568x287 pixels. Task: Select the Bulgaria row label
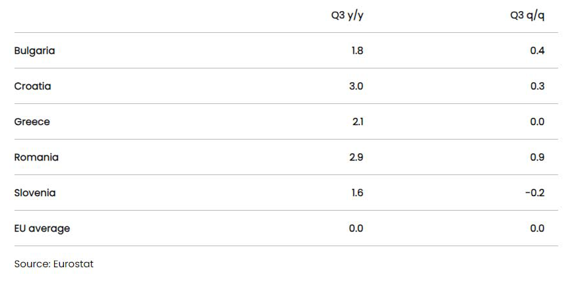(x=34, y=51)
